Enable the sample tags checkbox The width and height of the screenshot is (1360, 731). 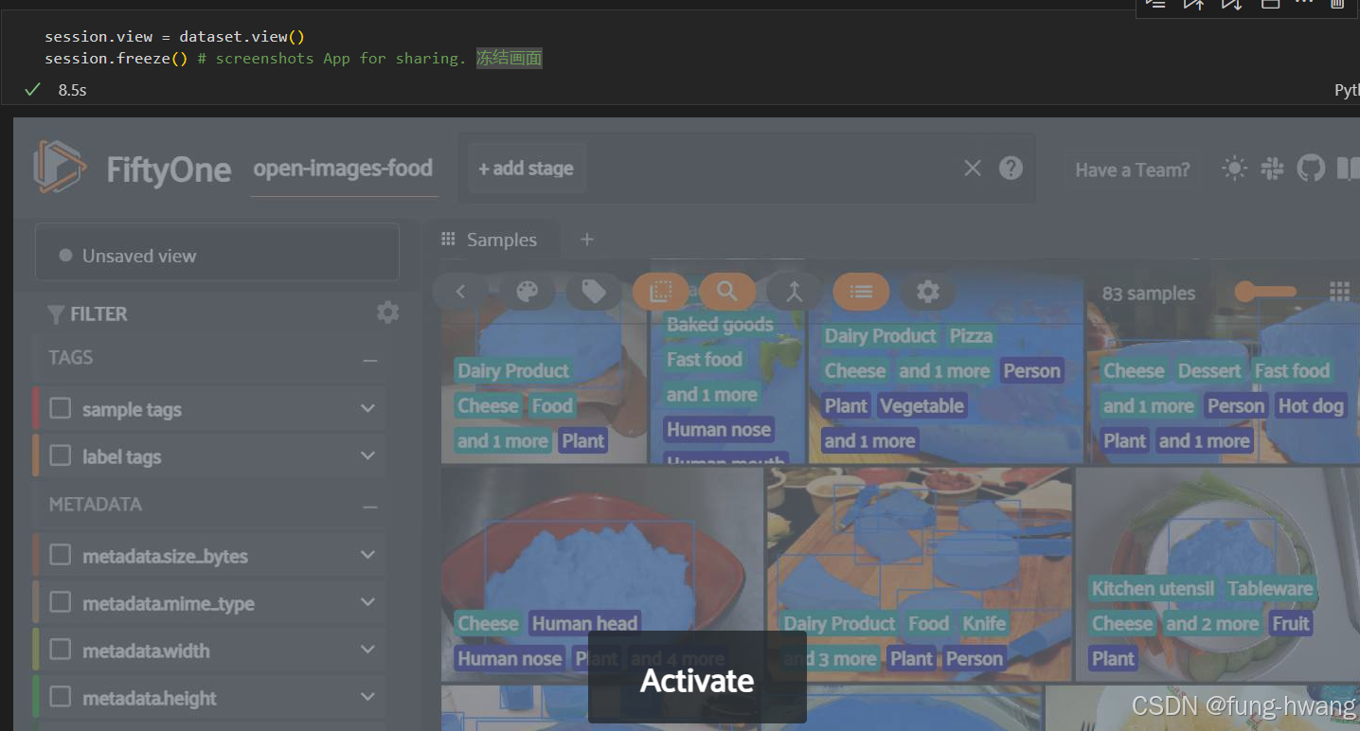[61, 408]
